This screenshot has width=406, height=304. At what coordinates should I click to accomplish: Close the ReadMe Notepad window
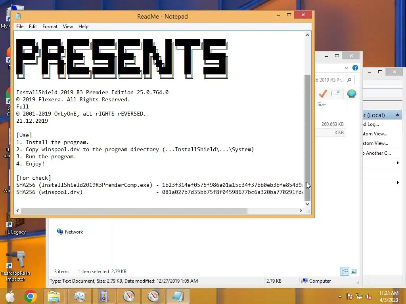tap(303, 15)
